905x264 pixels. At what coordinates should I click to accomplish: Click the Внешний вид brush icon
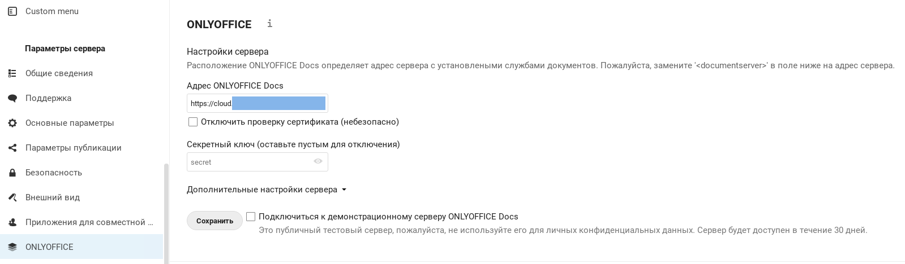[x=12, y=197]
